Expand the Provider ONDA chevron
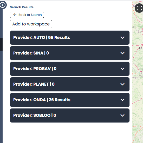The width and height of the screenshot is (143, 143). tap(122, 100)
